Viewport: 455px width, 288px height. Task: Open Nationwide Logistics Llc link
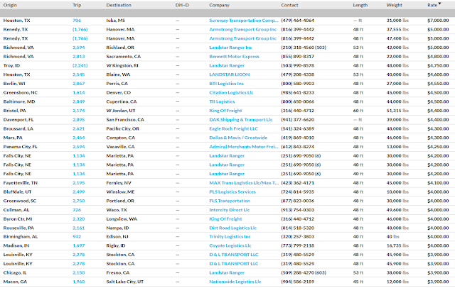tap(235, 282)
